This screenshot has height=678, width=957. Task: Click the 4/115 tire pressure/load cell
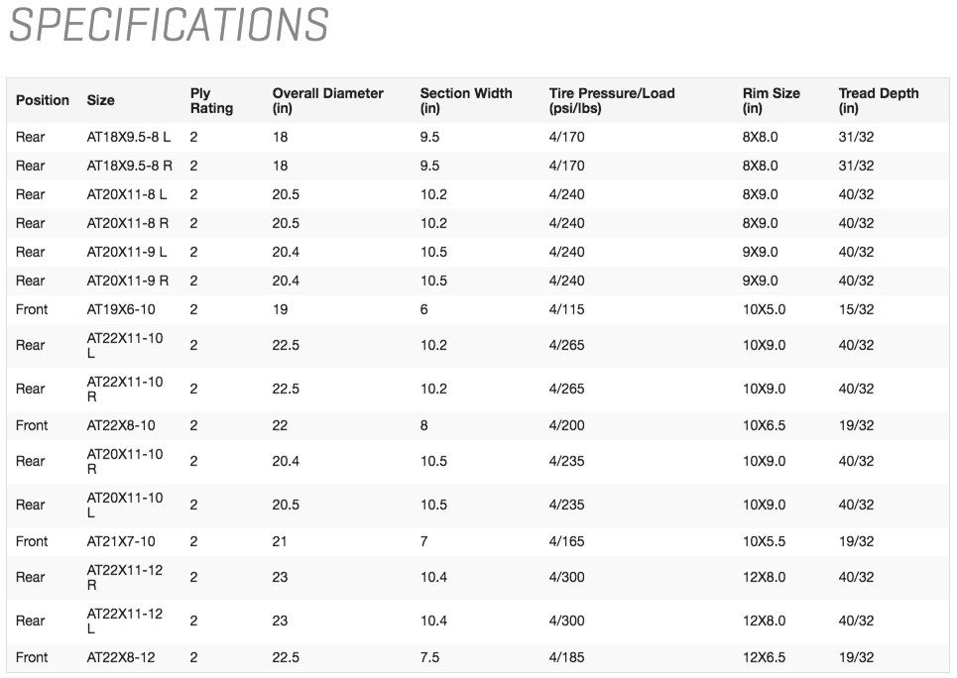pyautogui.click(x=566, y=309)
